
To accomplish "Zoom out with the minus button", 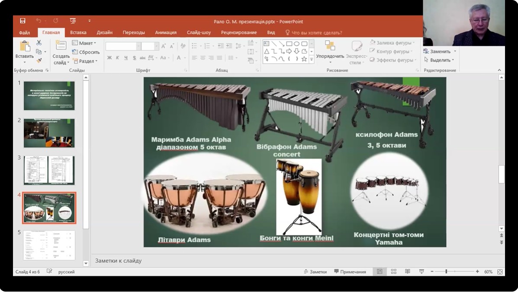I will point(432,272).
